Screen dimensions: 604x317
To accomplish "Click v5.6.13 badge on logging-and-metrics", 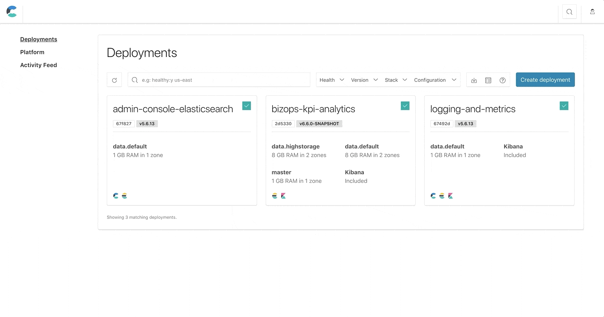I will tap(466, 124).
